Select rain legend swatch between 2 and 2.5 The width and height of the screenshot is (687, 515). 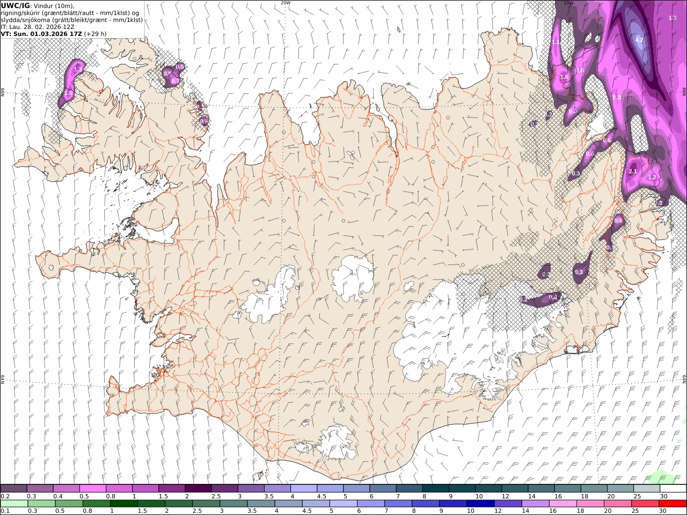pos(179,504)
